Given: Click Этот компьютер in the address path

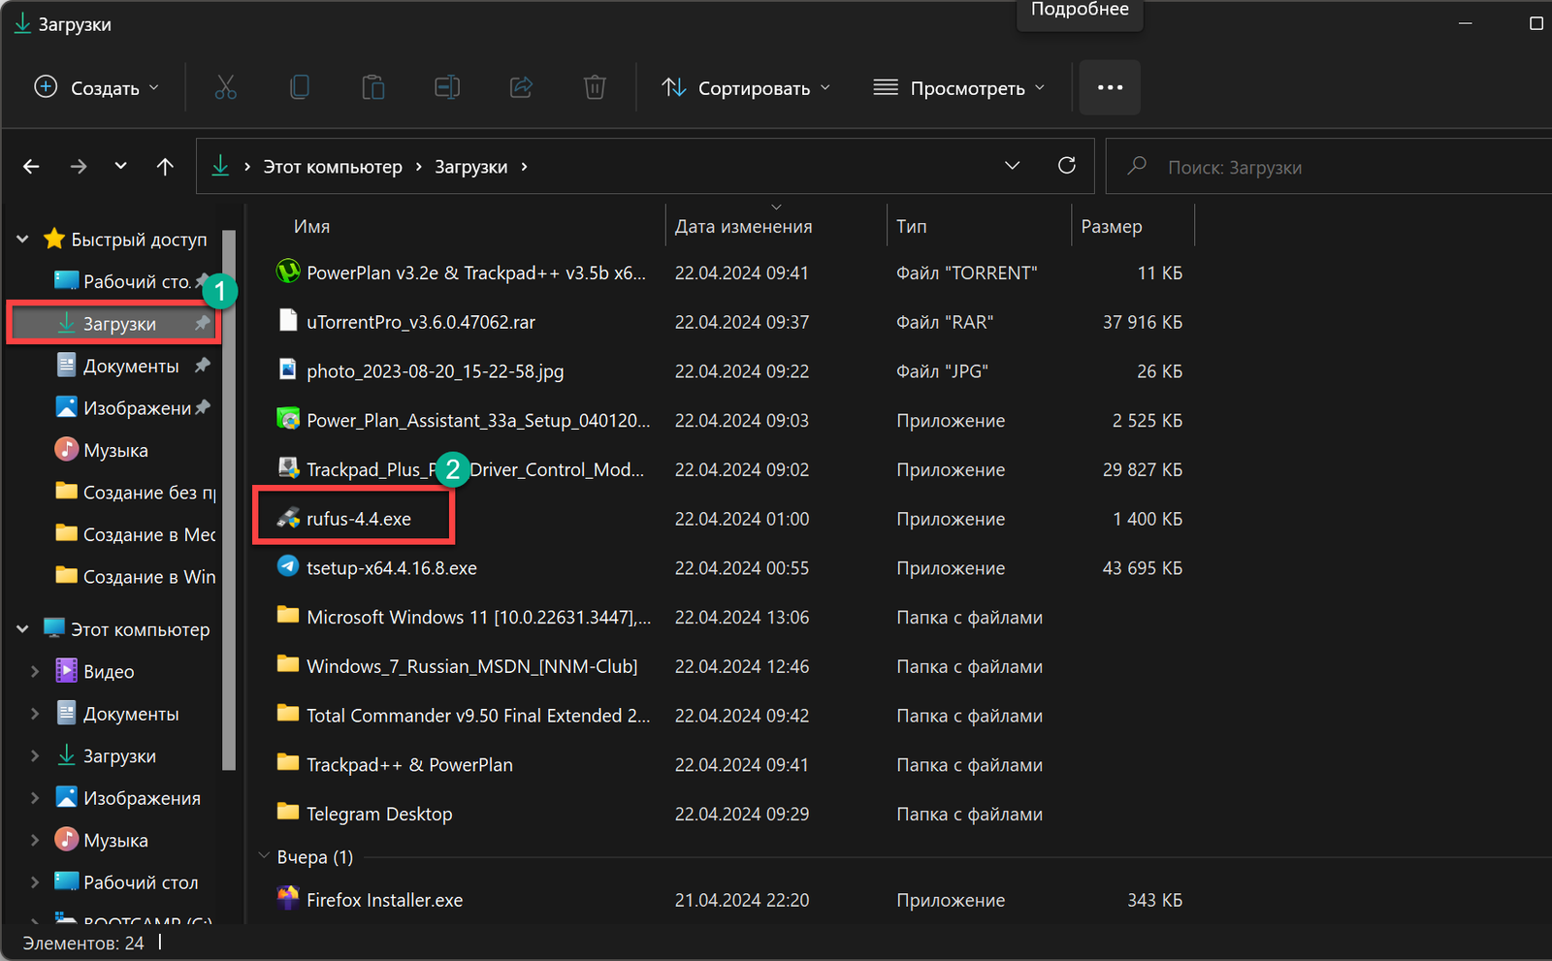Looking at the screenshot, I should [x=333, y=167].
